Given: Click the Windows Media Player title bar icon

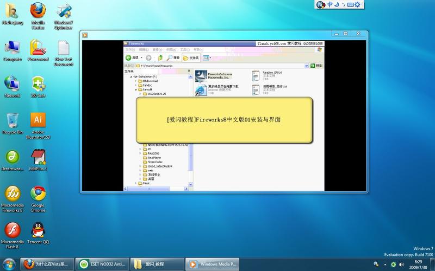Looking at the screenshot, I should pos(85,35).
